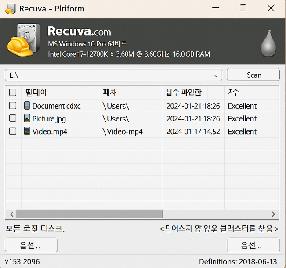Click the 모든 로컬 디스크 status text

click(x=35, y=229)
